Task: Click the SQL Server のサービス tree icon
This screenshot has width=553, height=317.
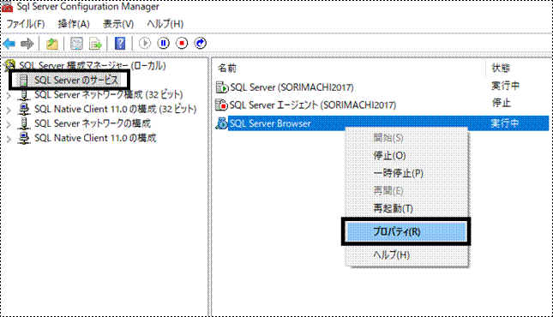Action: pos(23,81)
